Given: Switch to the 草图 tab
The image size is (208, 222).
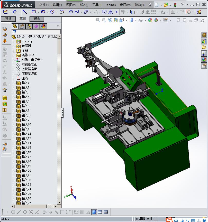Looking at the screenshot, I should pyautogui.click(x=23, y=19).
